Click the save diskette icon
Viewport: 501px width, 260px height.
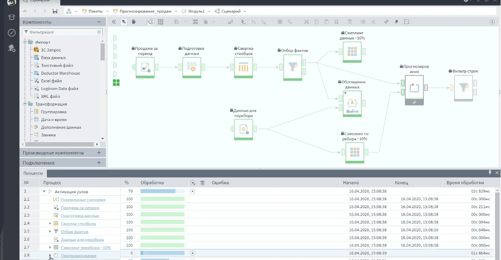point(55,11)
